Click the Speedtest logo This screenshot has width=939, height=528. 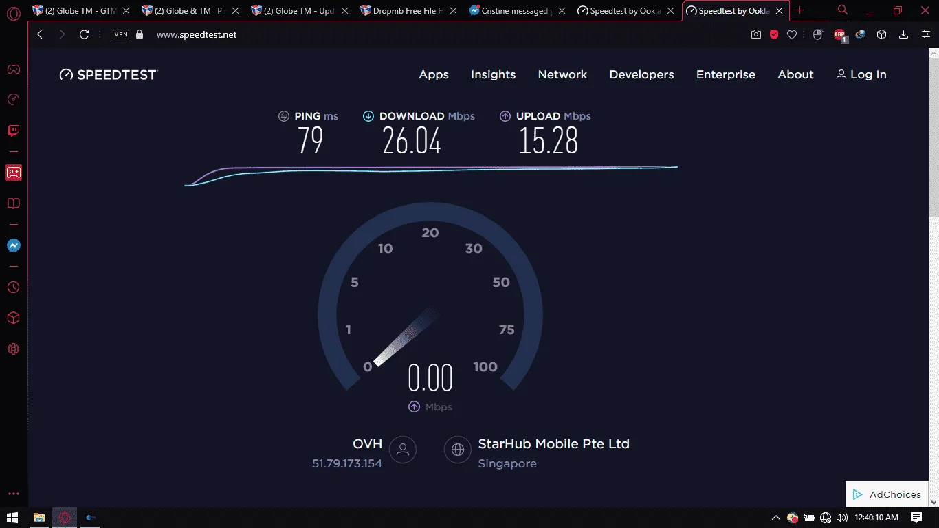pyautogui.click(x=109, y=75)
